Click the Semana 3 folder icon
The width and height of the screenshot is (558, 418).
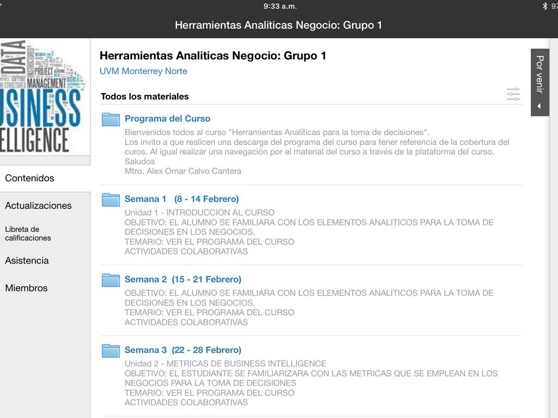point(111,351)
